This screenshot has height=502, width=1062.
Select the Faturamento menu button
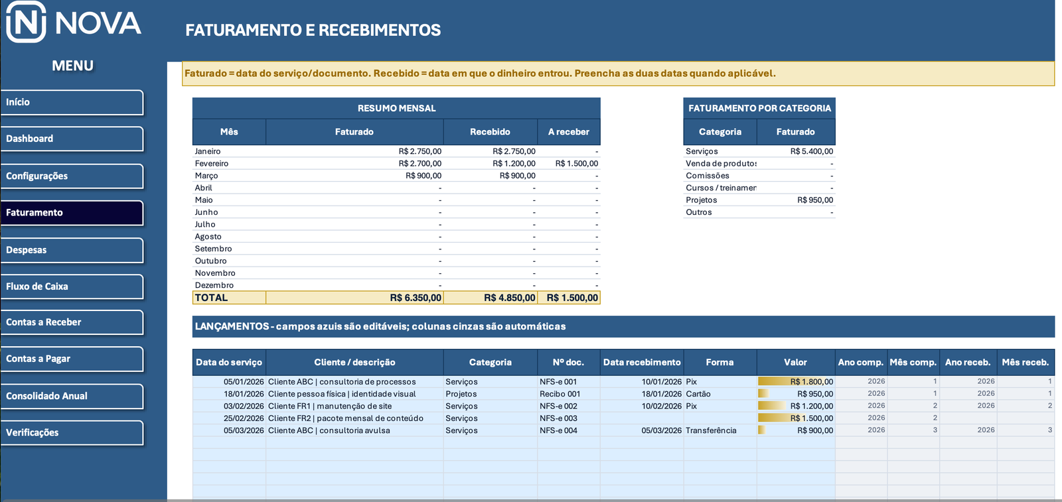pyautogui.click(x=72, y=213)
